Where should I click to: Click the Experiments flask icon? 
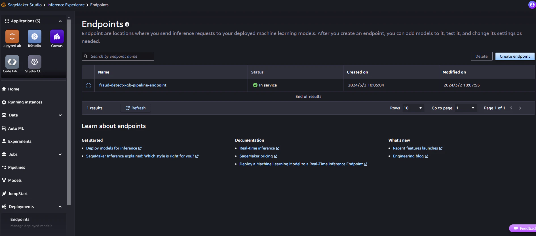tap(4, 141)
